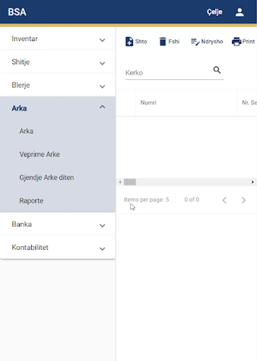Open the user account icon
Viewport: 257px width, 361px height.
click(x=239, y=12)
